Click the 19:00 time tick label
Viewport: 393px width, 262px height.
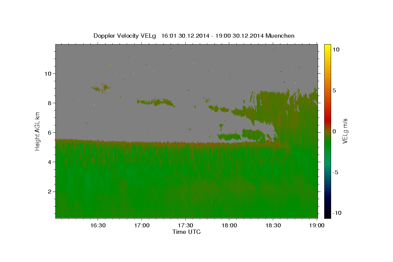317,226
